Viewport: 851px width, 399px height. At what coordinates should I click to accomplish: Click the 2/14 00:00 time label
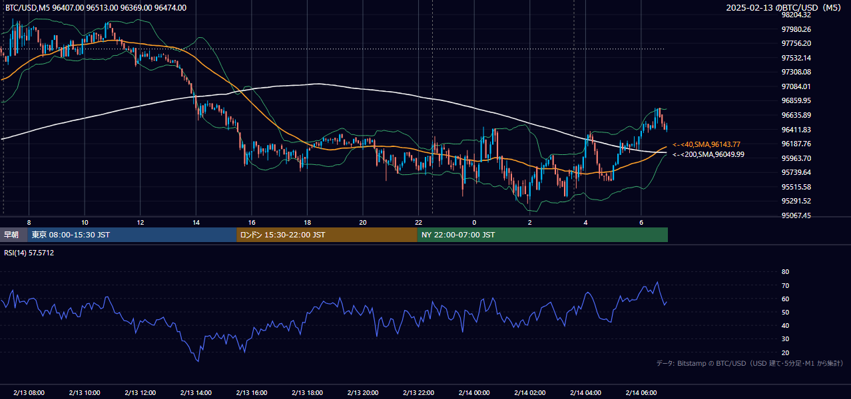coord(474,393)
